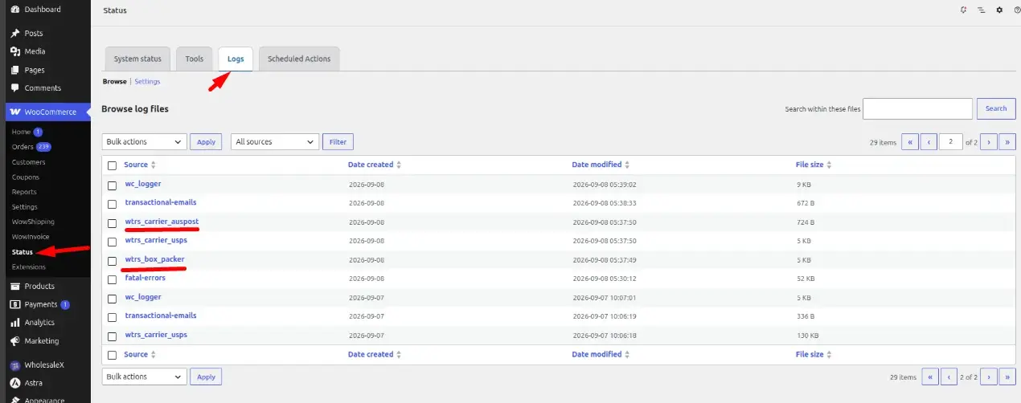Click the Comments bubble icon
1021x403 pixels.
pyautogui.click(x=15, y=88)
